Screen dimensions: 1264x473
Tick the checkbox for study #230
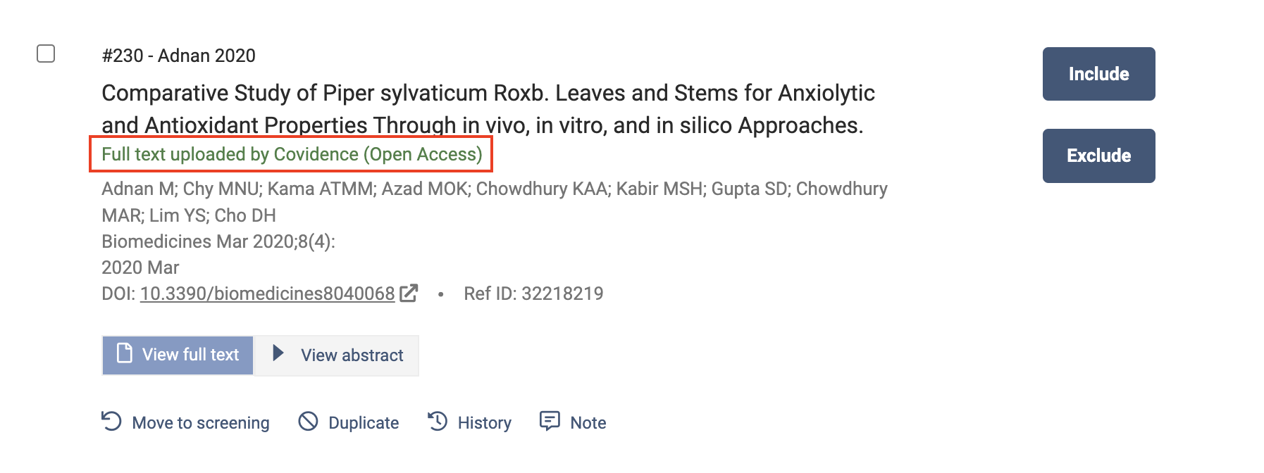click(46, 53)
